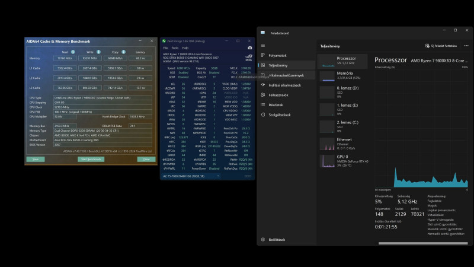The image size is (474, 267).
Task: Click the Speed value in ZenTimings
Action: click(183, 68)
